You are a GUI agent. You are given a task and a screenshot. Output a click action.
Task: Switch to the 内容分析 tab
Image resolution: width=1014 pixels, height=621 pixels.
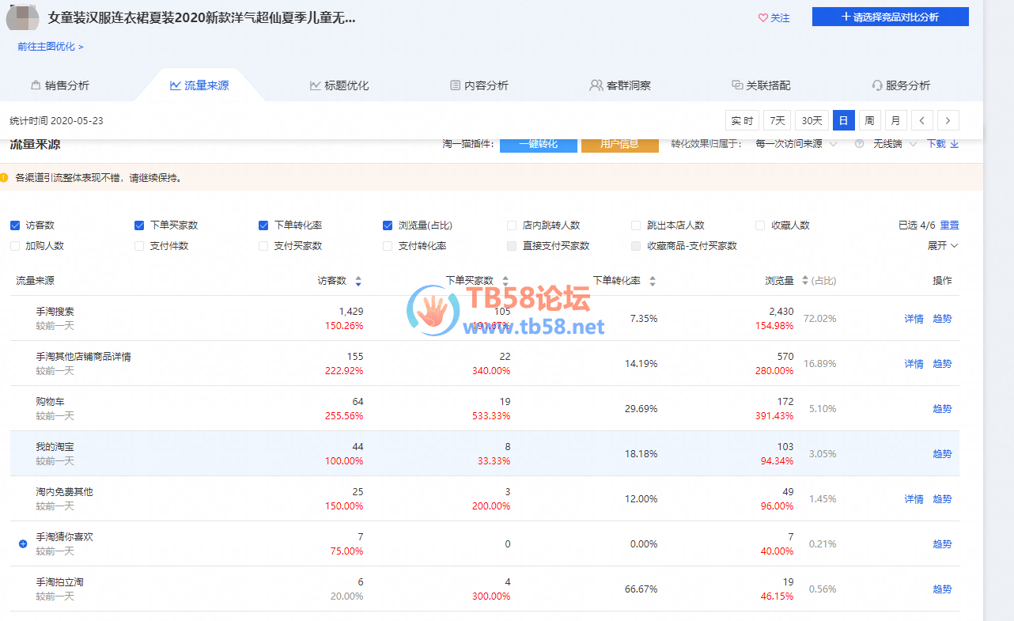[479, 85]
